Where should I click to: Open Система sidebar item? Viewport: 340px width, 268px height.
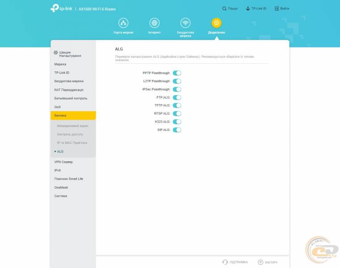coord(73,196)
